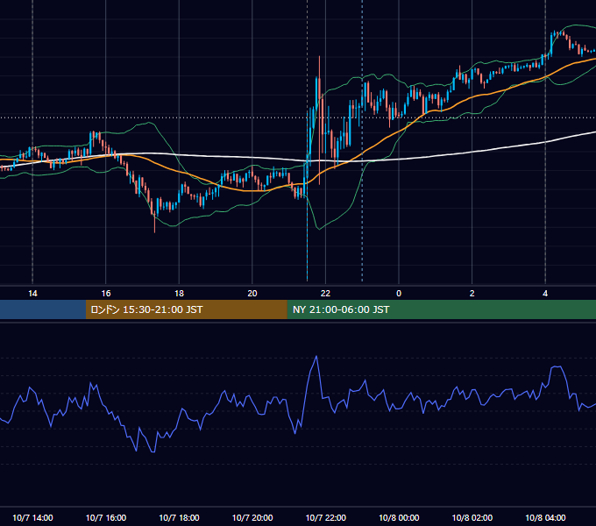Click the 10/8 00:00 date label

coord(399,517)
